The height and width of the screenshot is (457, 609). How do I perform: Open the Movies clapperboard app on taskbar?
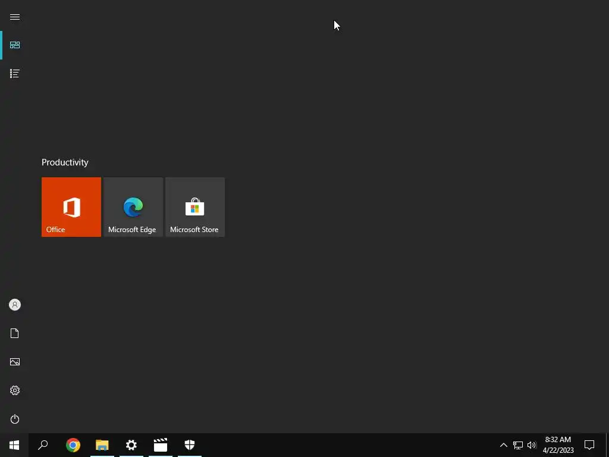161,445
